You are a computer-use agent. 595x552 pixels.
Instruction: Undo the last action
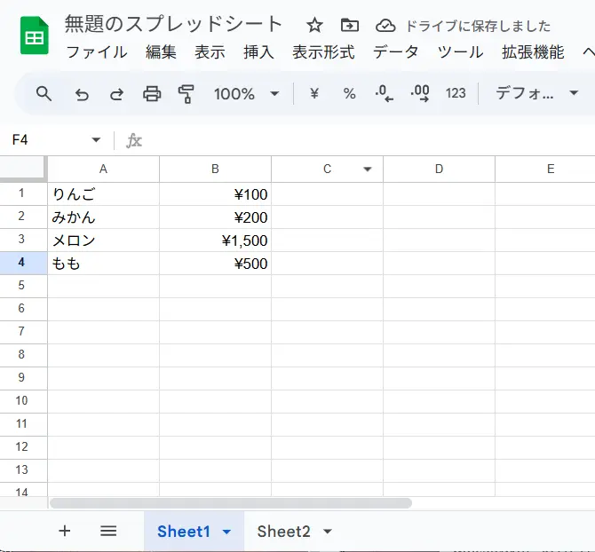(x=82, y=93)
